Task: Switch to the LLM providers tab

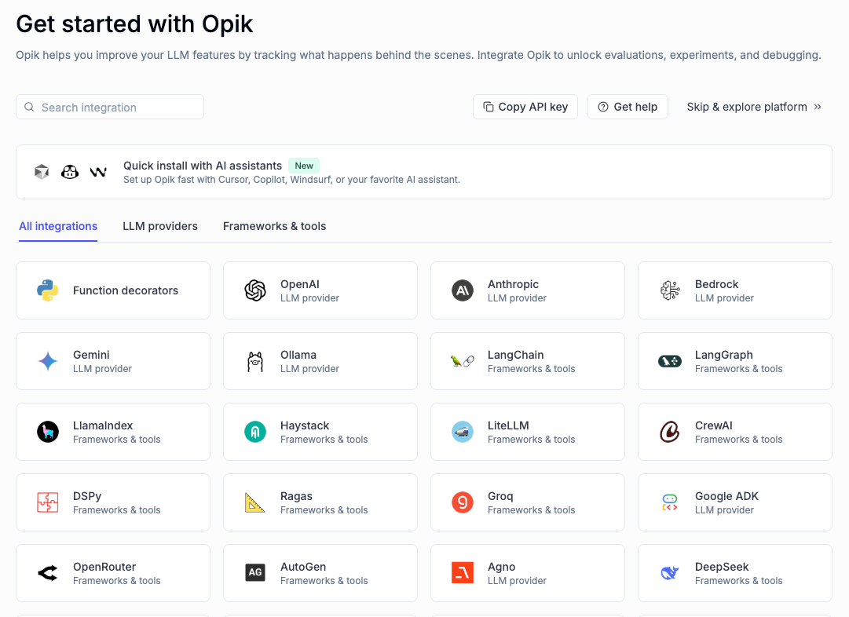Action: click(160, 226)
